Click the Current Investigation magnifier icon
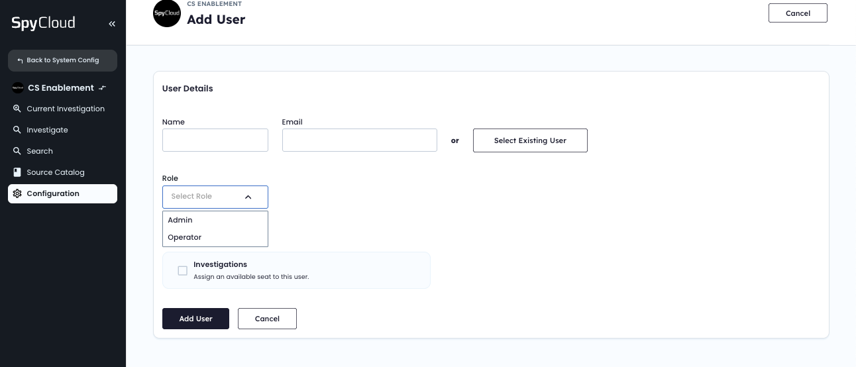Screen dimensions: 856x367 17,109
